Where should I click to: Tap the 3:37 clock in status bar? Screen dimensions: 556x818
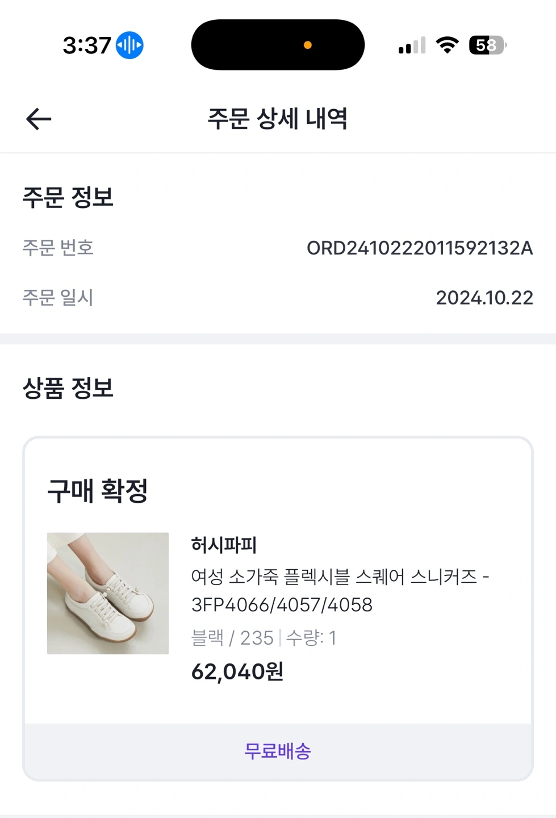87,45
